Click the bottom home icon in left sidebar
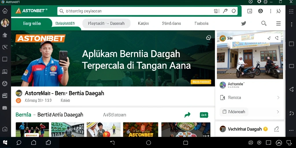The width and height of the screenshot is (296, 148). click(x=5, y=129)
